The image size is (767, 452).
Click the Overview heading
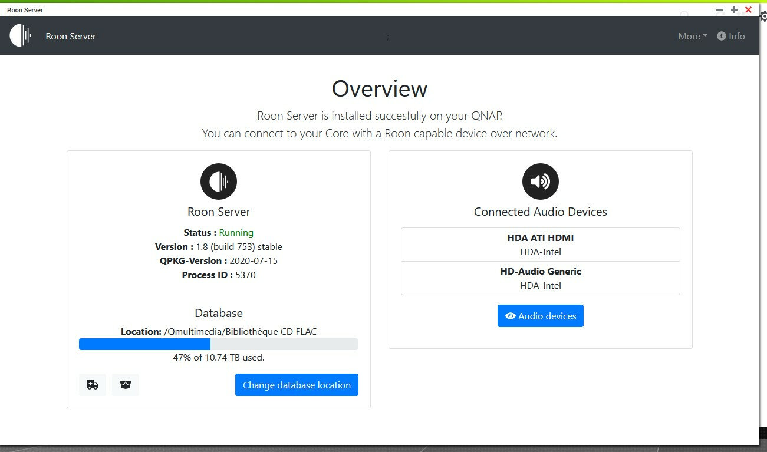pos(380,88)
